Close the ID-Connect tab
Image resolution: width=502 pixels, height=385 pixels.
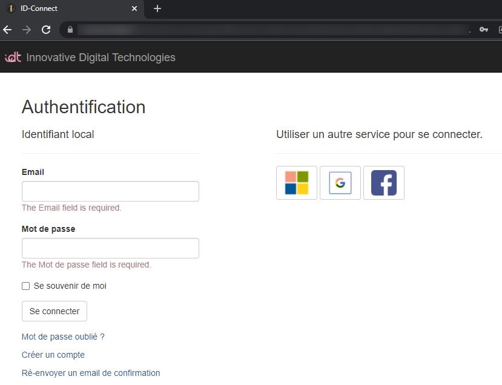[134, 8]
